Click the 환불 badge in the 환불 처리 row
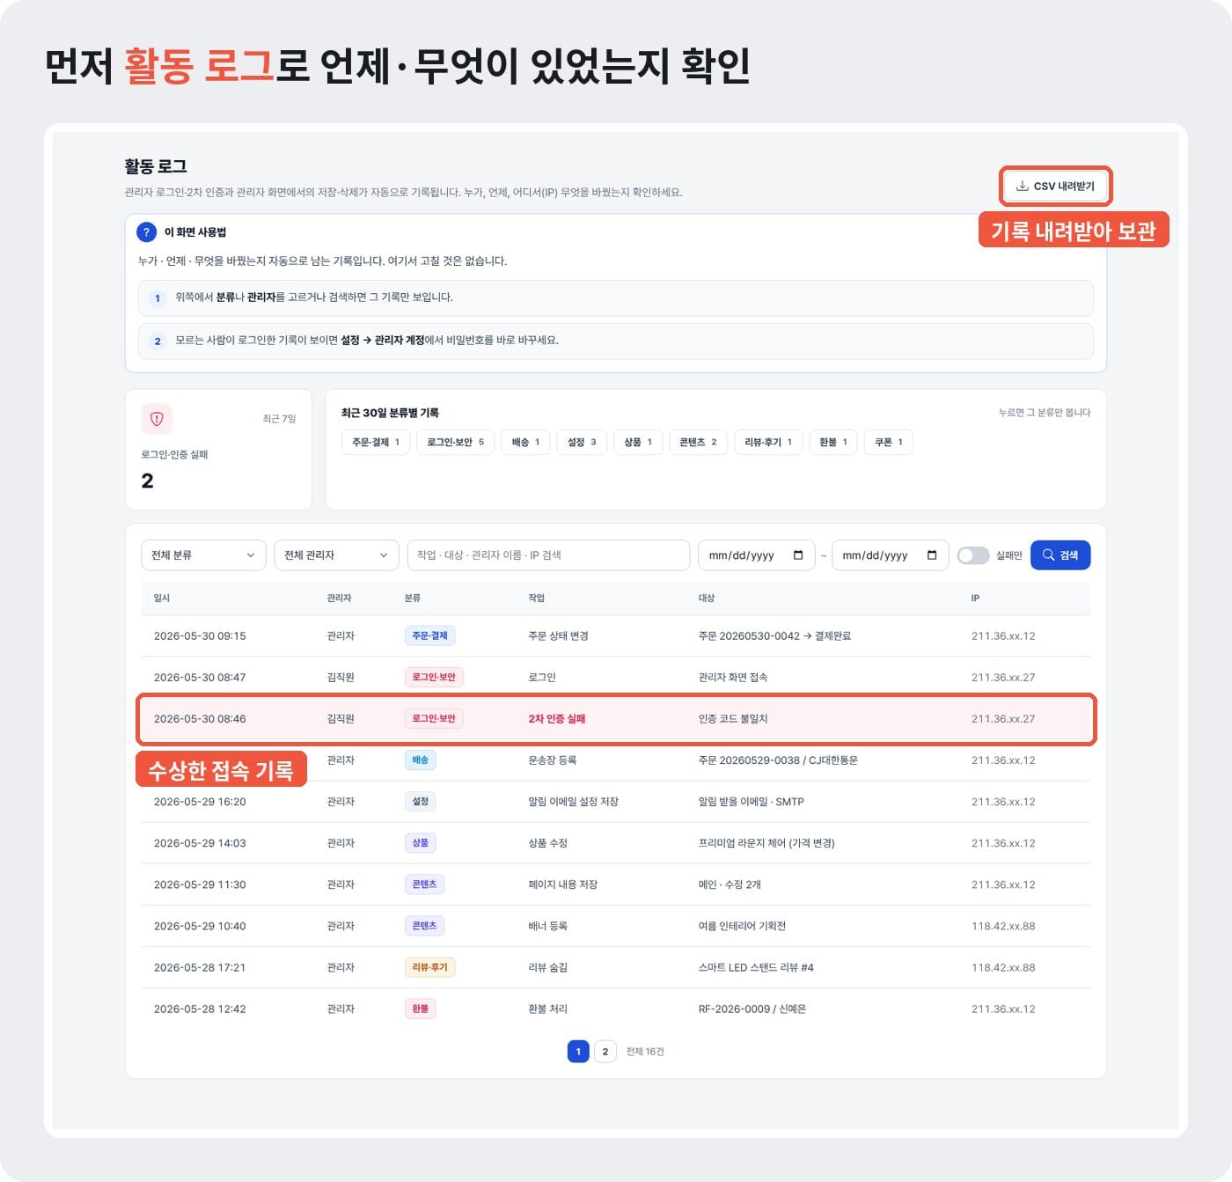This screenshot has height=1182, width=1232. tap(420, 1009)
